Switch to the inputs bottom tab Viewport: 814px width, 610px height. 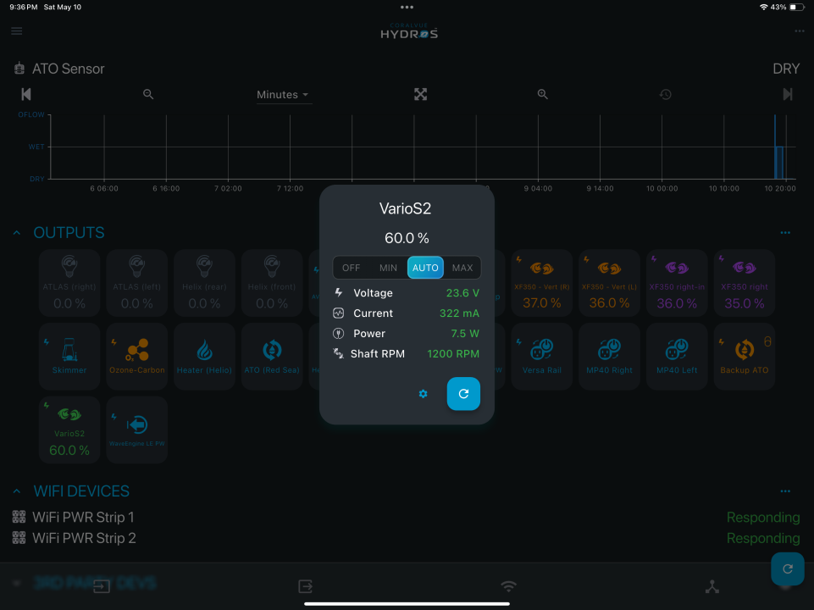(x=102, y=586)
